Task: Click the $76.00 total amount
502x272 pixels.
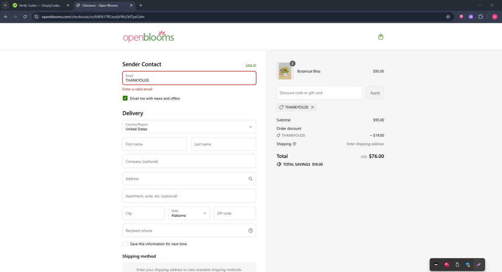Action: (x=376, y=156)
